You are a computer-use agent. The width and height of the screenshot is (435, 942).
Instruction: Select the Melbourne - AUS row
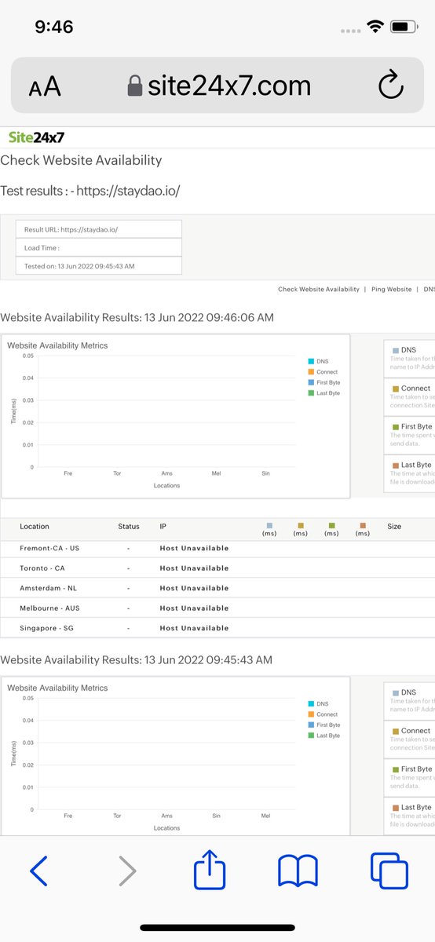click(217, 608)
